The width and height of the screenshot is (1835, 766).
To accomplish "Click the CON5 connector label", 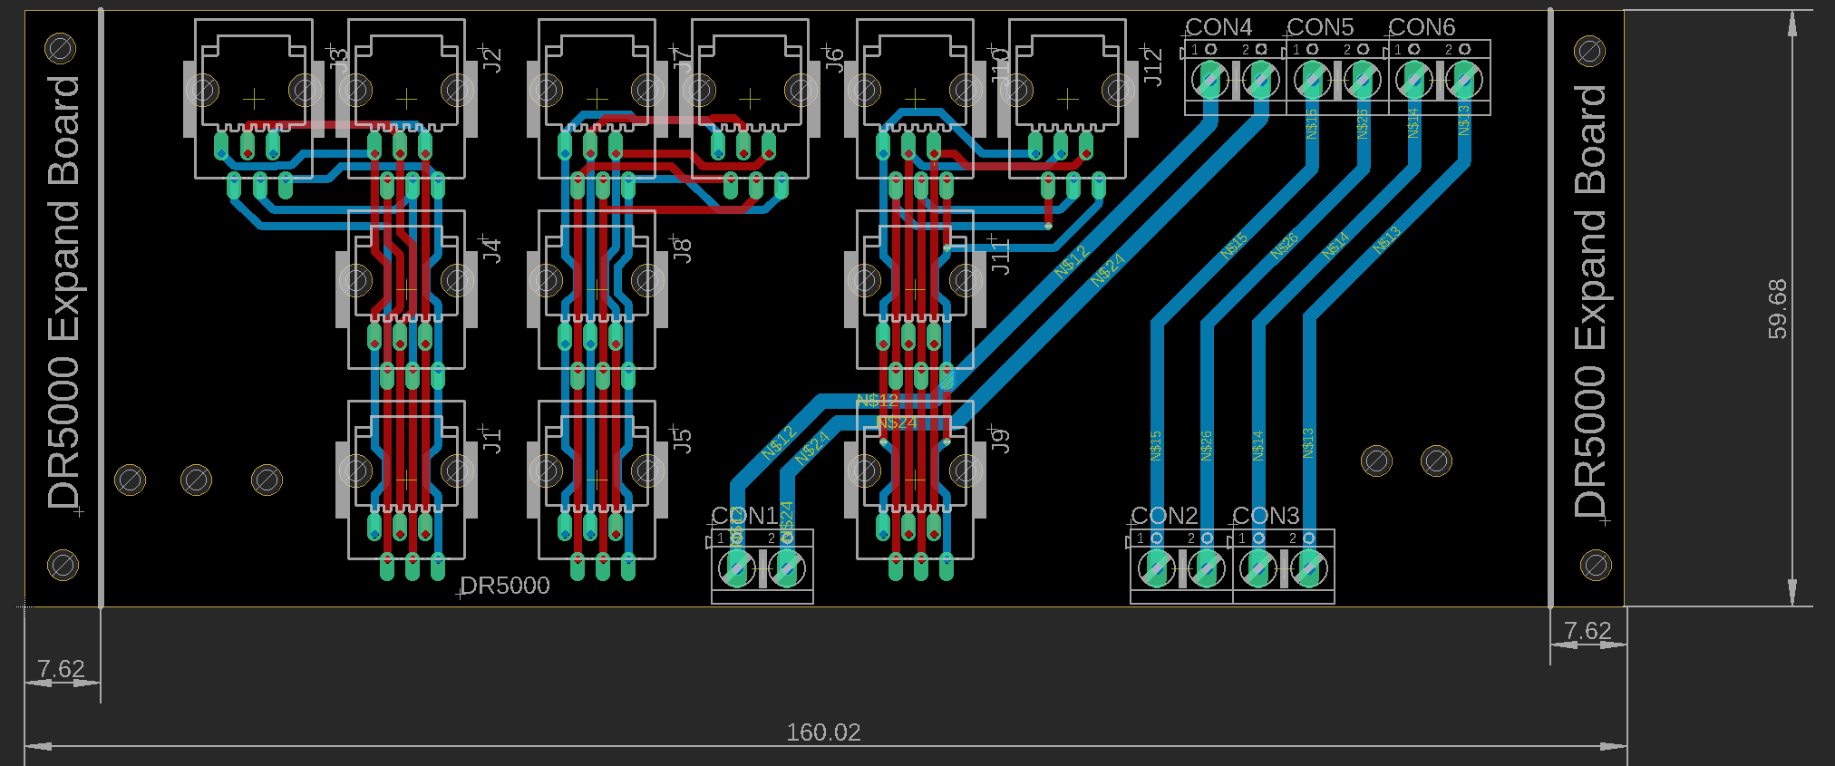I will pyautogui.click(x=1320, y=28).
